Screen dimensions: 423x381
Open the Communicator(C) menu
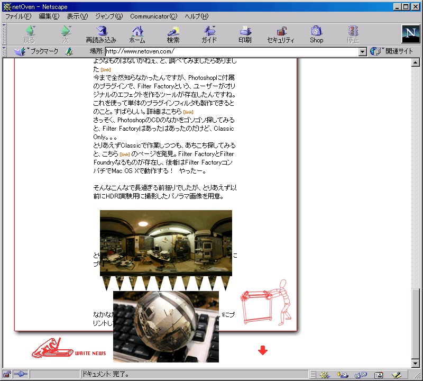[154, 16]
